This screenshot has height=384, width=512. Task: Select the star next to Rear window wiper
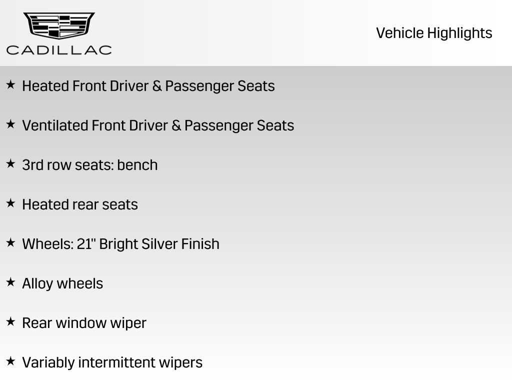10,322
